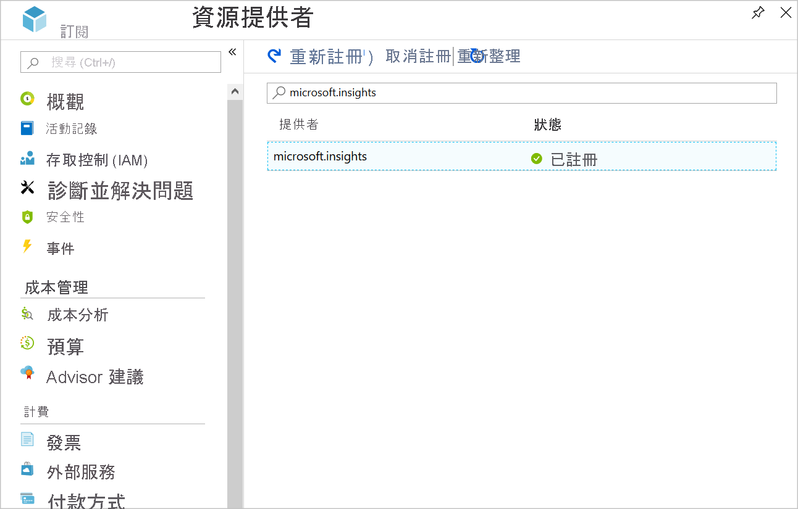Open 付款方式 payment methods

86,501
